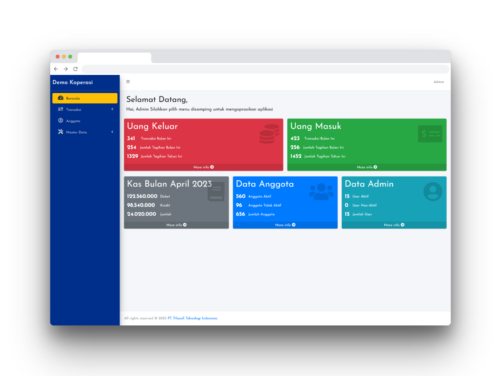Click the browser address bar
501x376 pixels.
265,69
